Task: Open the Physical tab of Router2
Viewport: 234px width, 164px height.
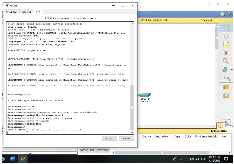Action: point(11,11)
